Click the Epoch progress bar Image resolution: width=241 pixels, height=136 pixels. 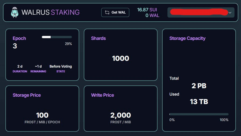57,37
